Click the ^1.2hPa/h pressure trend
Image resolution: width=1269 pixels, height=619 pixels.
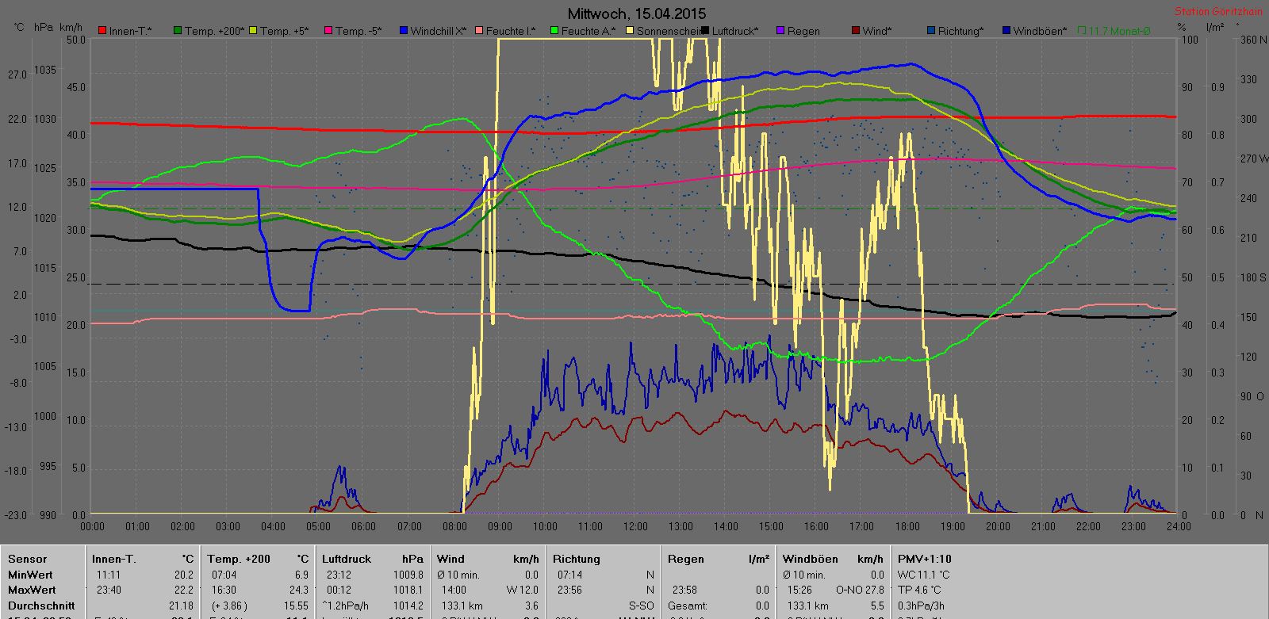346,606
